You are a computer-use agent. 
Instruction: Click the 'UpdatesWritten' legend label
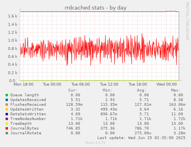coord(27,109)
